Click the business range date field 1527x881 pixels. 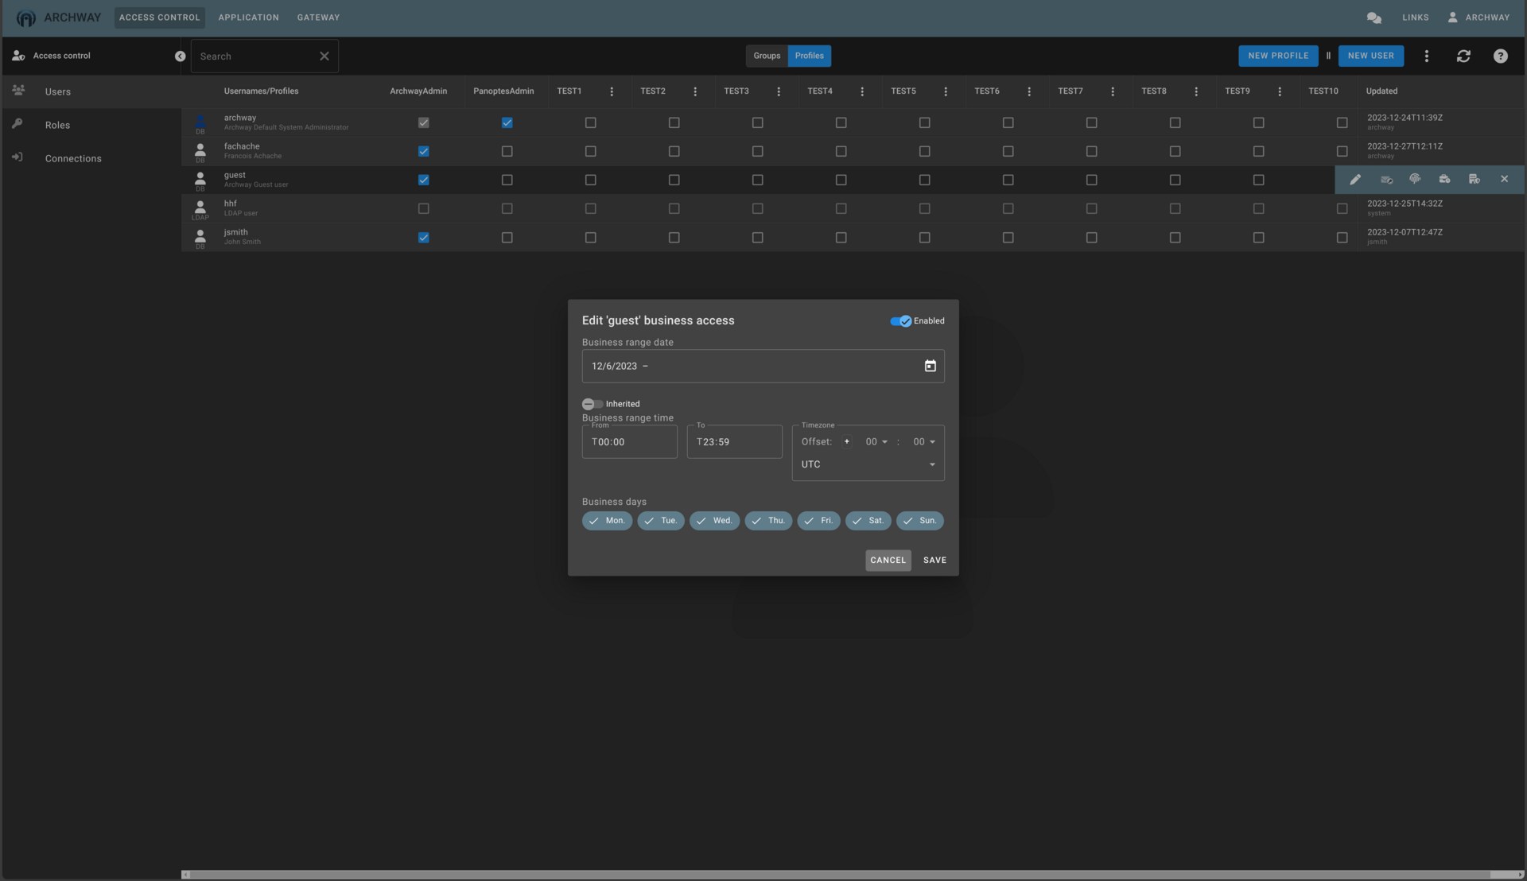[763, 366]
